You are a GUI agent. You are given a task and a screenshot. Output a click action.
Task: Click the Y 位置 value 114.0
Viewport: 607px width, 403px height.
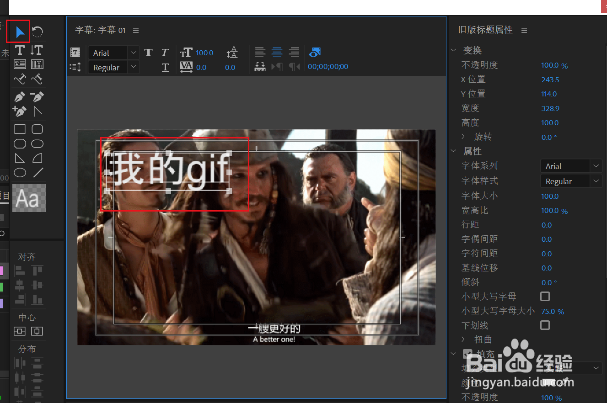pyautogui.click(x=549, y=94)
